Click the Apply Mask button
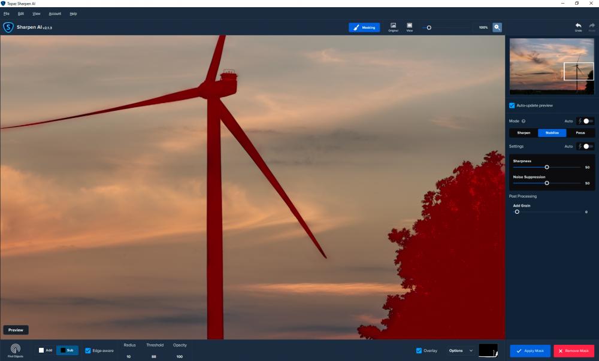 point(530,351)
